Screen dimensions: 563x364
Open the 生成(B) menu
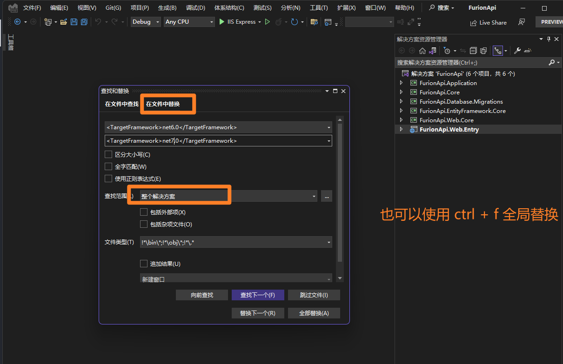pyautogui.click(x=167, y=8)
